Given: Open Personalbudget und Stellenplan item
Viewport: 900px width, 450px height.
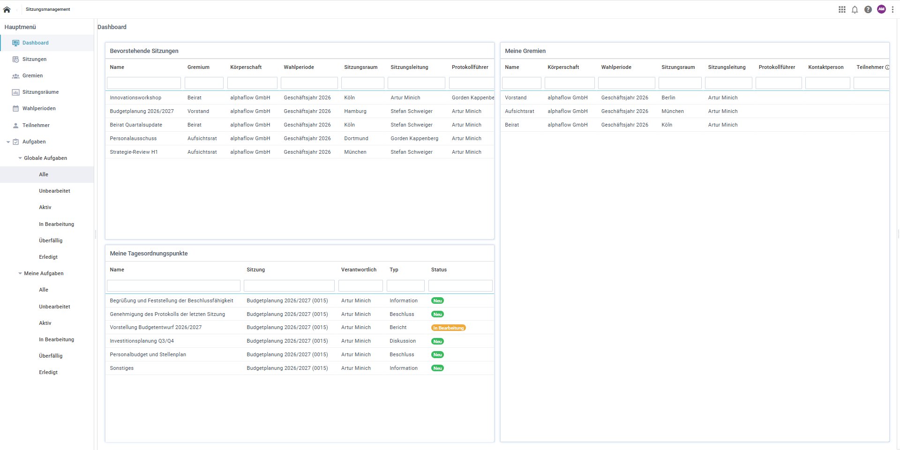Looking at the screenshot, I should click(x=300, y=355).
